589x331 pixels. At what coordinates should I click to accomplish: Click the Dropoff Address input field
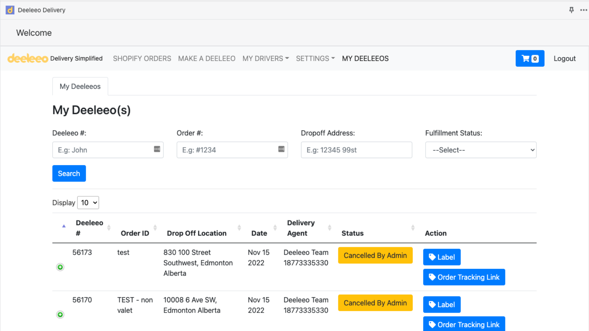click(356, 150)
